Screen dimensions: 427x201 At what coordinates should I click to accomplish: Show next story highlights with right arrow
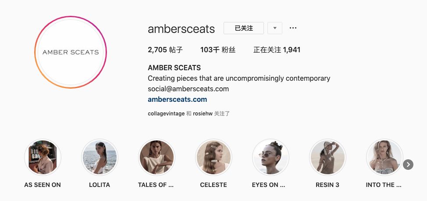408,165
